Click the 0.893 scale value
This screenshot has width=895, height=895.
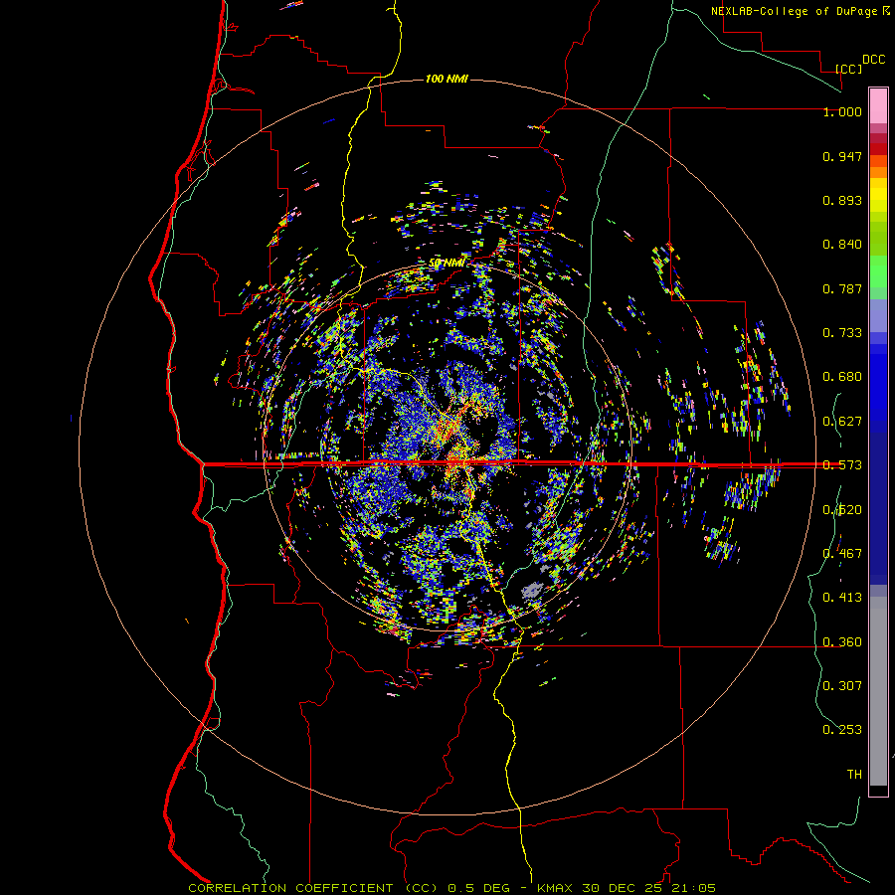click(842, 200)
